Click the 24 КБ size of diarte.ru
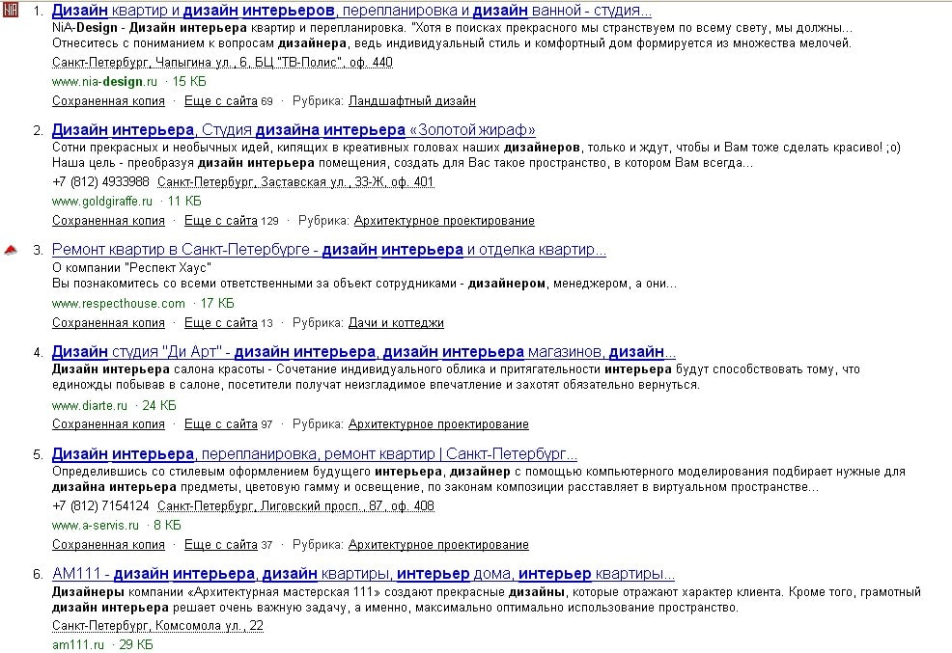This screenshot has width=952, height=653. click(x=159, y=405)
